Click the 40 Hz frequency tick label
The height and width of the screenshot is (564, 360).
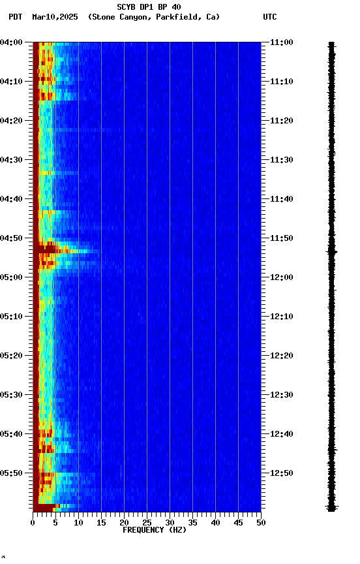pos(215,523)
